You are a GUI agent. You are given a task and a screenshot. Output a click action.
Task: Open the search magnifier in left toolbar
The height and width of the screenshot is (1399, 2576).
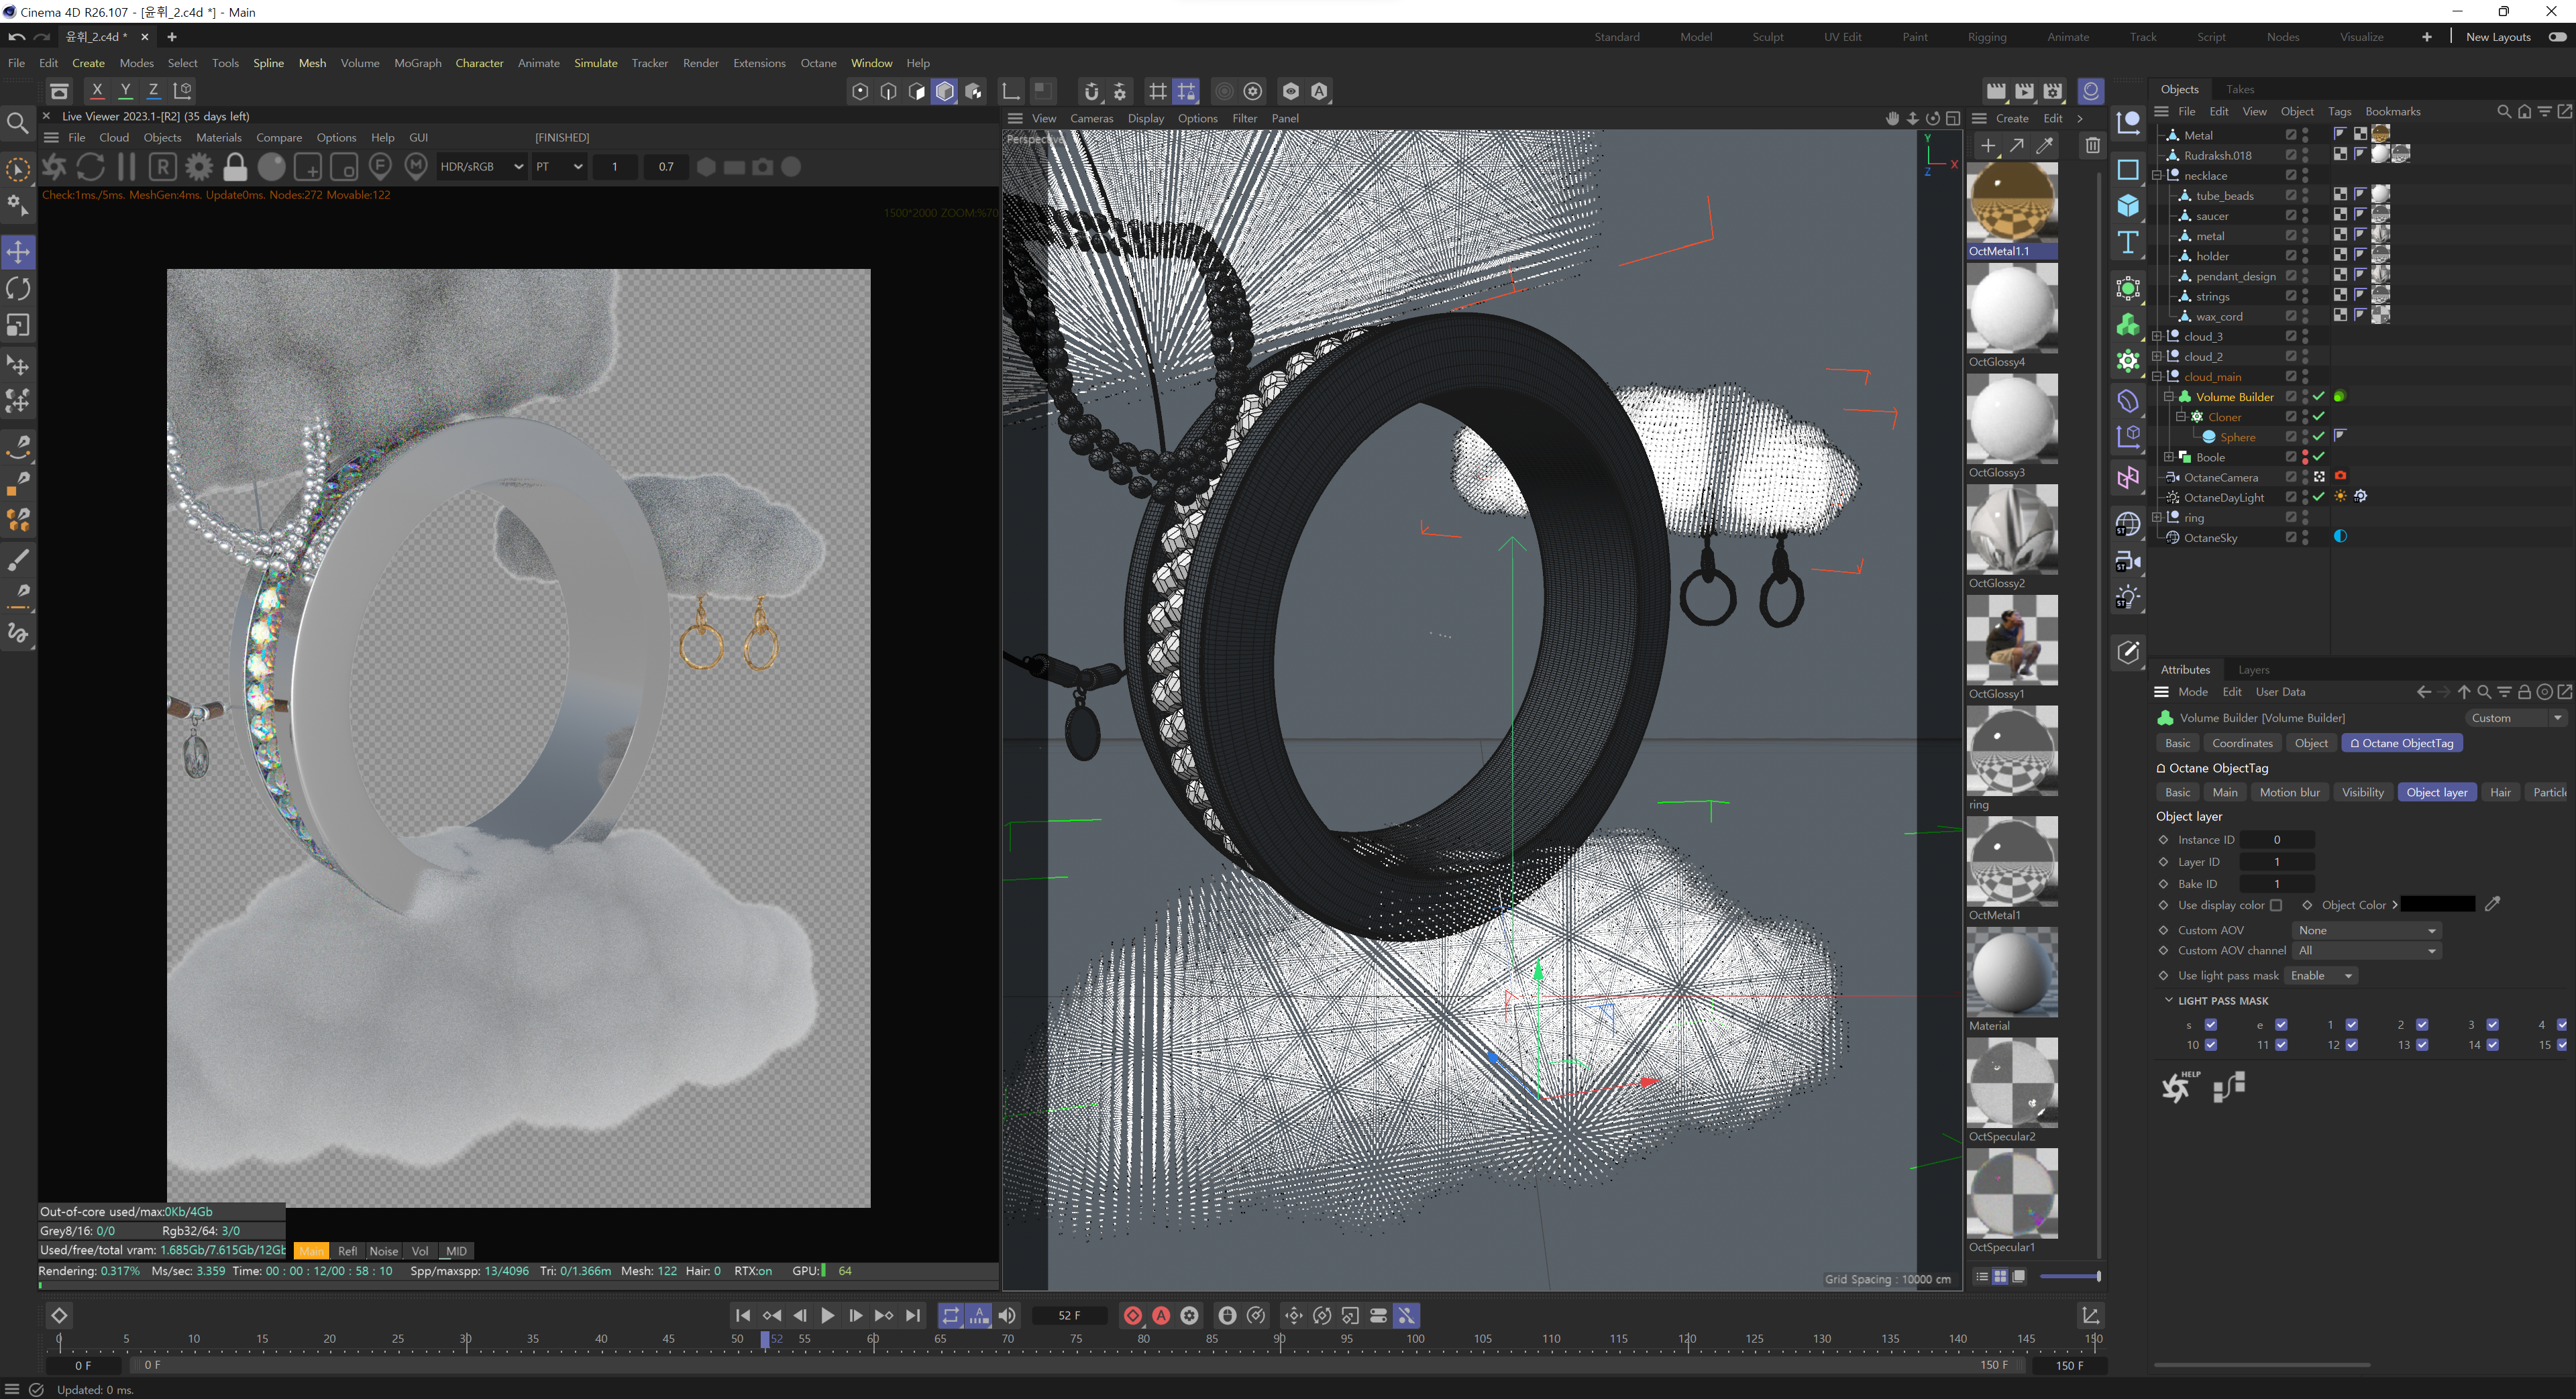(x=18, y=123)
